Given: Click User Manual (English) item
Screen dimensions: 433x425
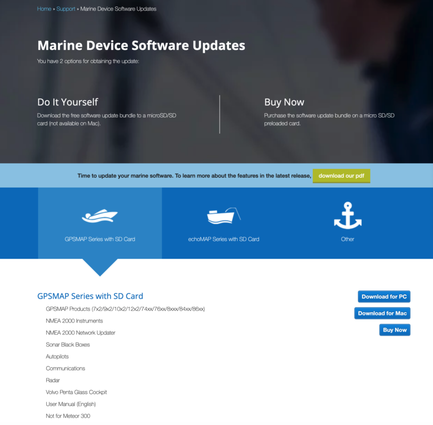Looking at the screenshot, I should [71, 404].
